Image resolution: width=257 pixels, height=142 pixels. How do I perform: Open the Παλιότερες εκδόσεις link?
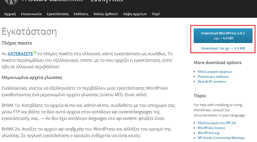pos(213,76)
